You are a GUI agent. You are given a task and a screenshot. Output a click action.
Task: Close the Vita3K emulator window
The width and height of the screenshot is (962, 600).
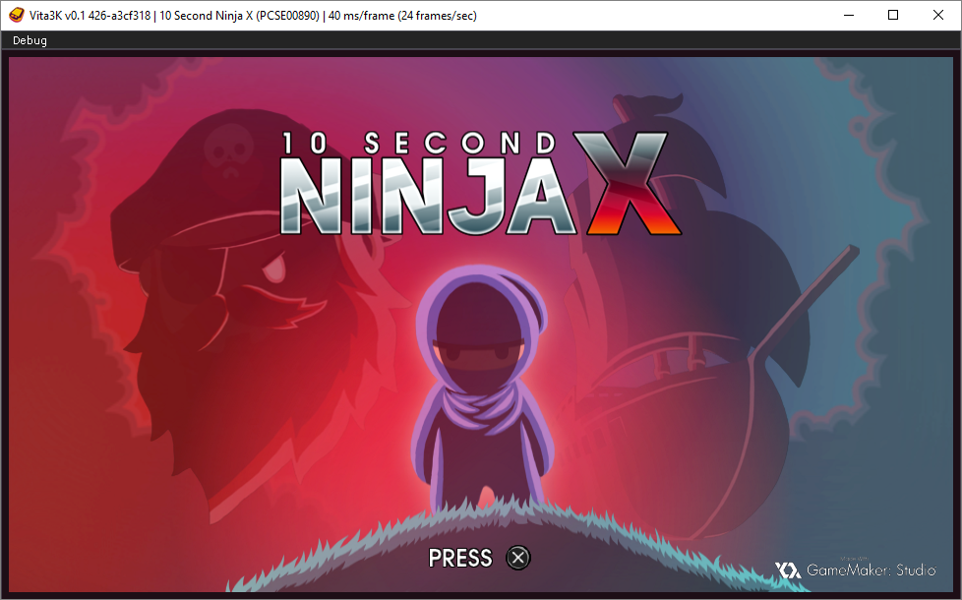coord(938,15)
